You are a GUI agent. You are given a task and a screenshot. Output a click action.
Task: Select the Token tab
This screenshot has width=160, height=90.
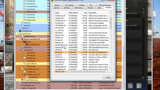tap(99, 8)
